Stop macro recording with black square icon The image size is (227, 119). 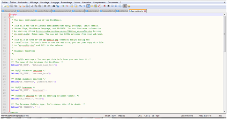(x=108, y=6)
